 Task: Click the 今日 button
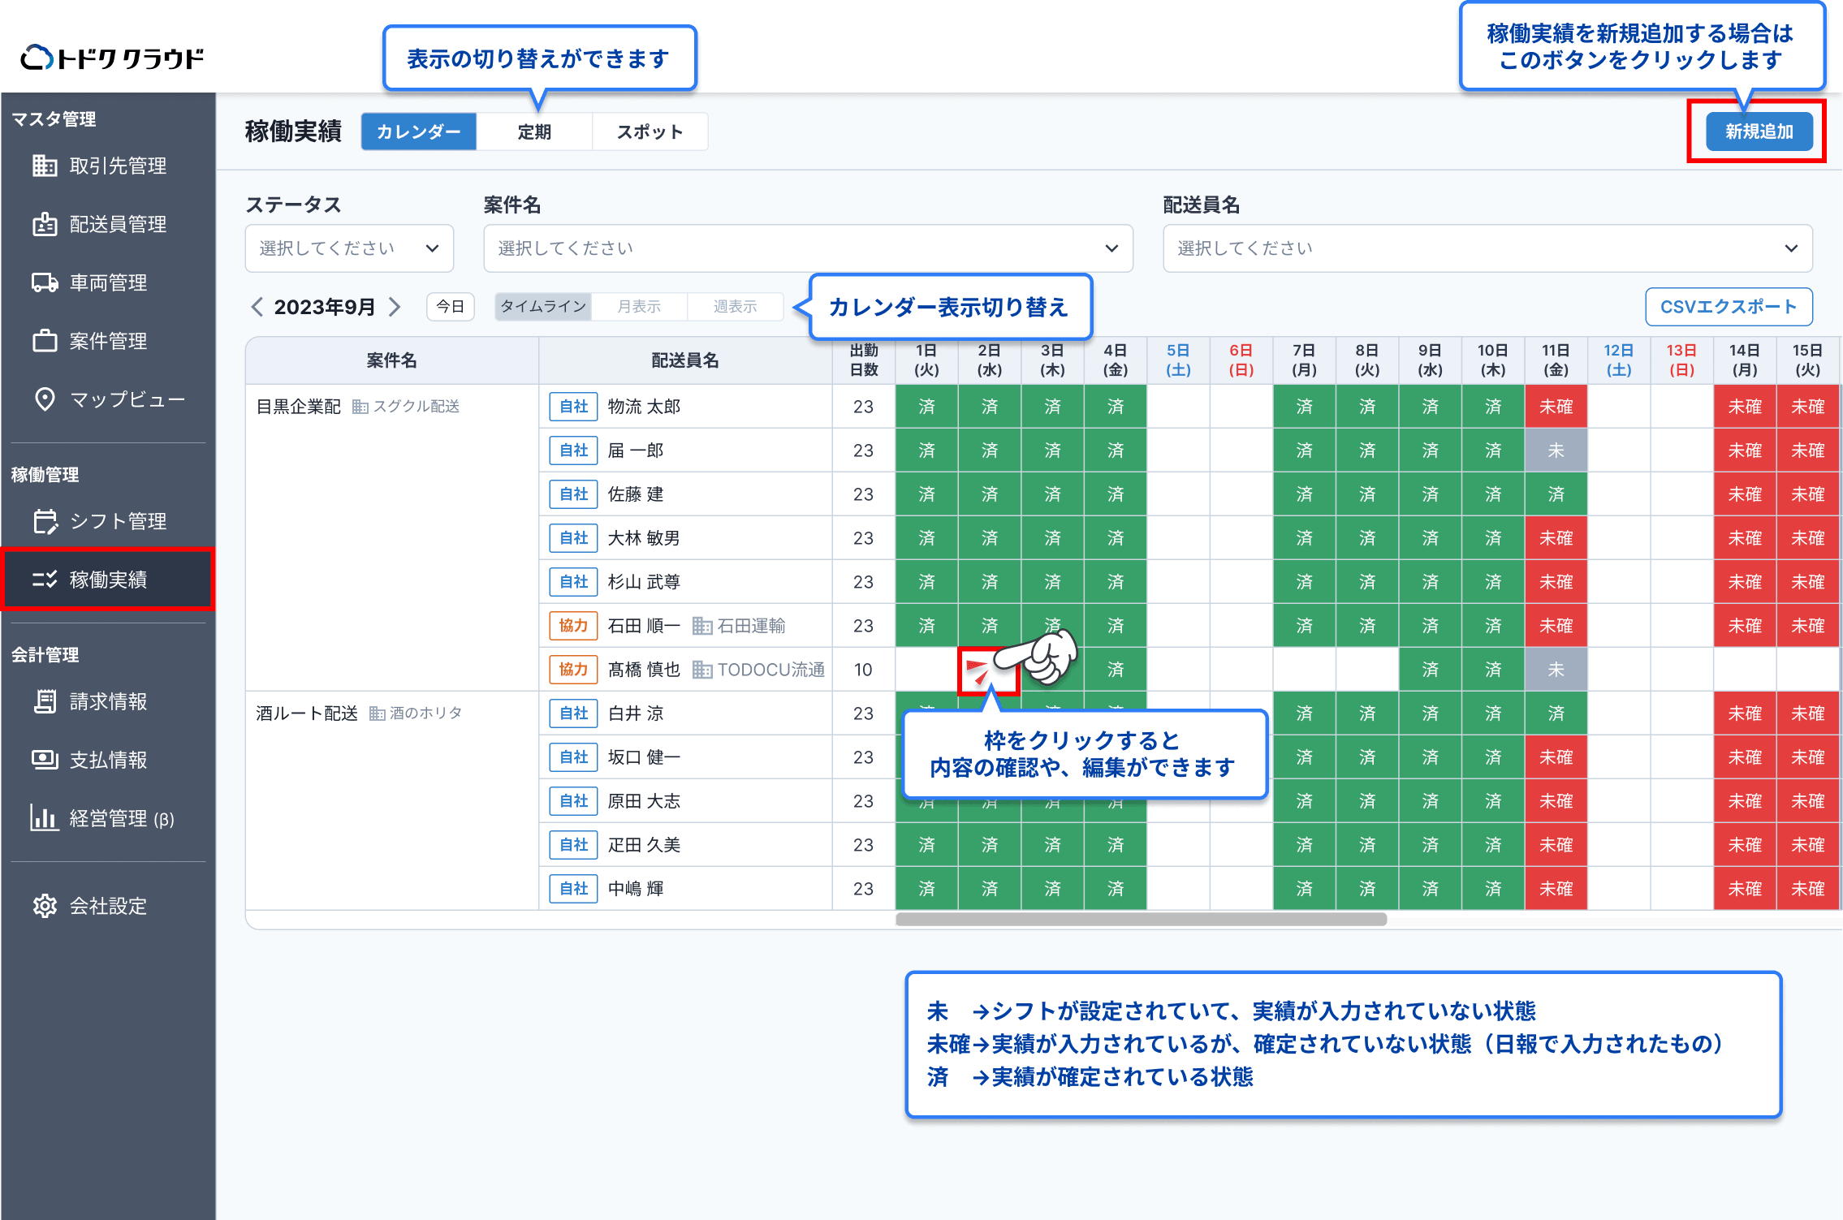pyautogui.click(x=451, y=307)
